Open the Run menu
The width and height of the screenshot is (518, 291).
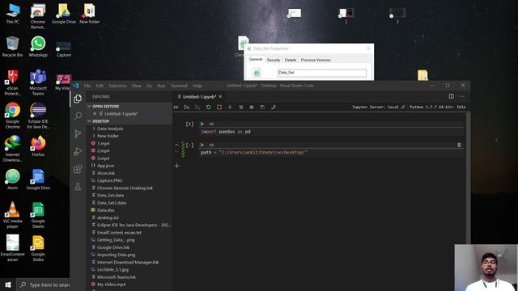[x=161, y=86]
